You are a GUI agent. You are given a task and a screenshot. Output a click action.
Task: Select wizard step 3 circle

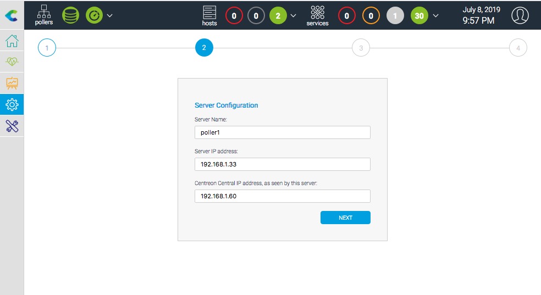click(x=361, y=48)
